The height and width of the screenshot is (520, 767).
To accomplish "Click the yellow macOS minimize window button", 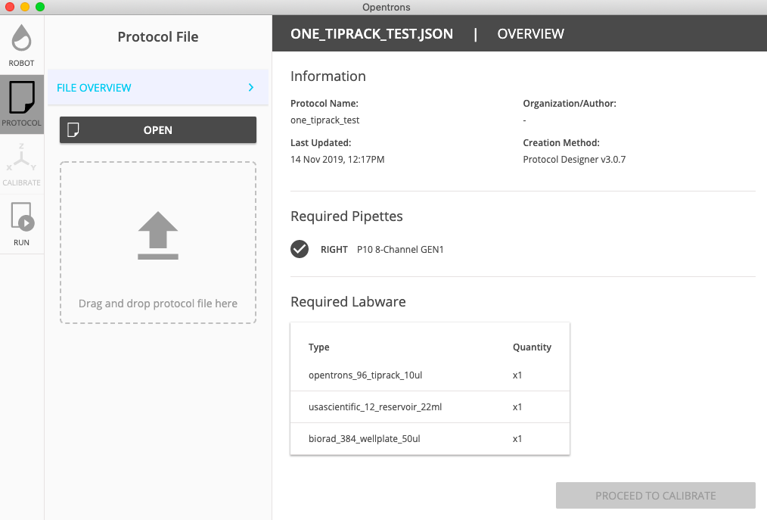I will coord(25,7).
